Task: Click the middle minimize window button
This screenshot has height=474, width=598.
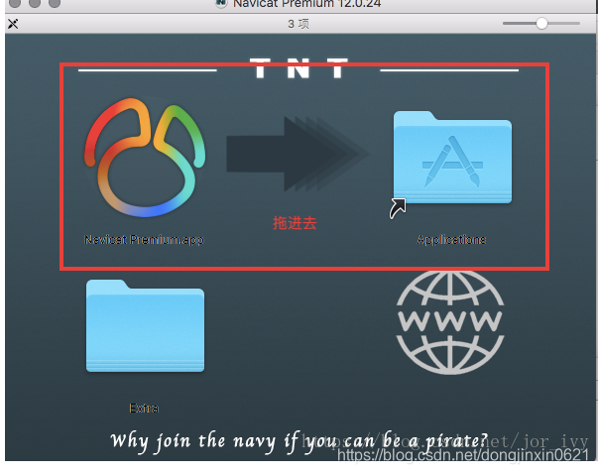Action: tap(35, 3)
